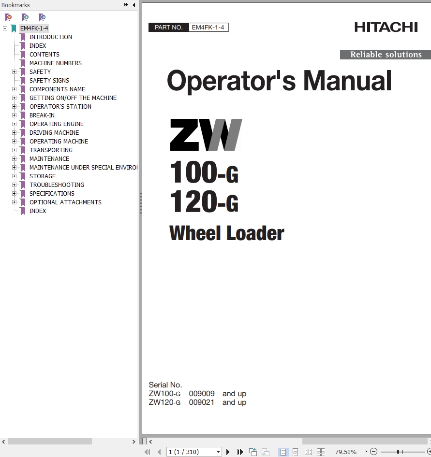Zoom out with the minus button

tap(373, 452)
